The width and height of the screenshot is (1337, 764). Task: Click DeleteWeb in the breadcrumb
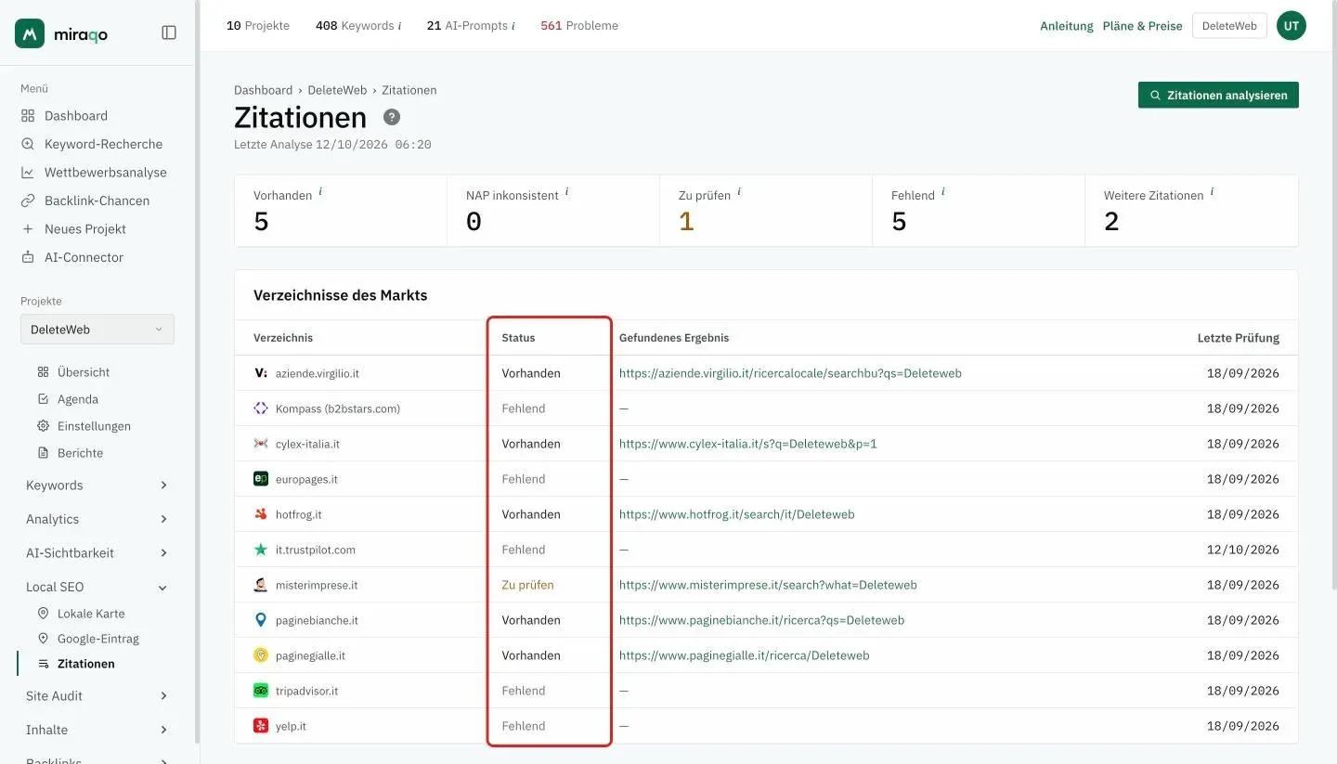click(337, 90)
